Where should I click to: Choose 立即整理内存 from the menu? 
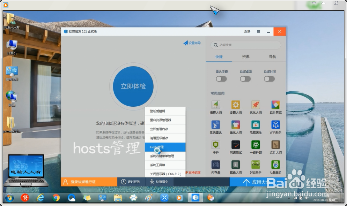tap(165, 129)
